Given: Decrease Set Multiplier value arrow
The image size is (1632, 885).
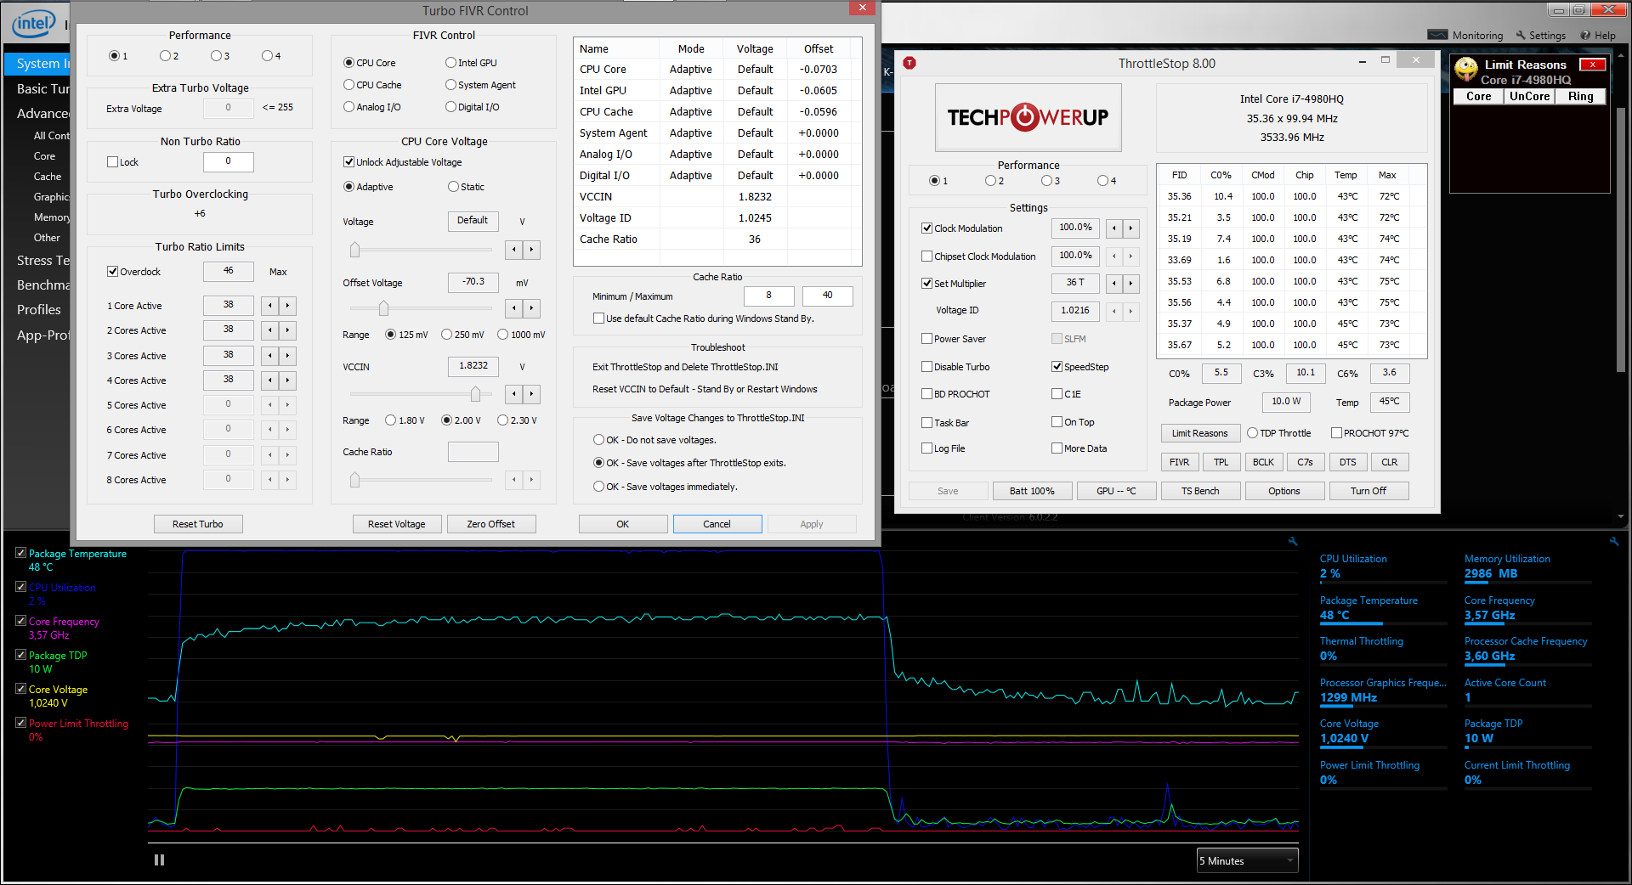Looking at the screenshot, I should 1113,284.
